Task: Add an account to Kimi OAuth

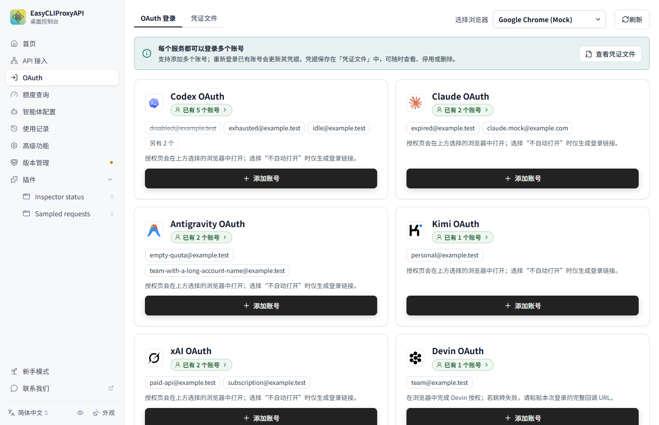Action: coord(523,306)
